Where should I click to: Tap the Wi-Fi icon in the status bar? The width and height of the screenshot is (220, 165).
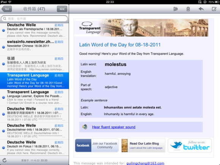[x=10, y=2]
